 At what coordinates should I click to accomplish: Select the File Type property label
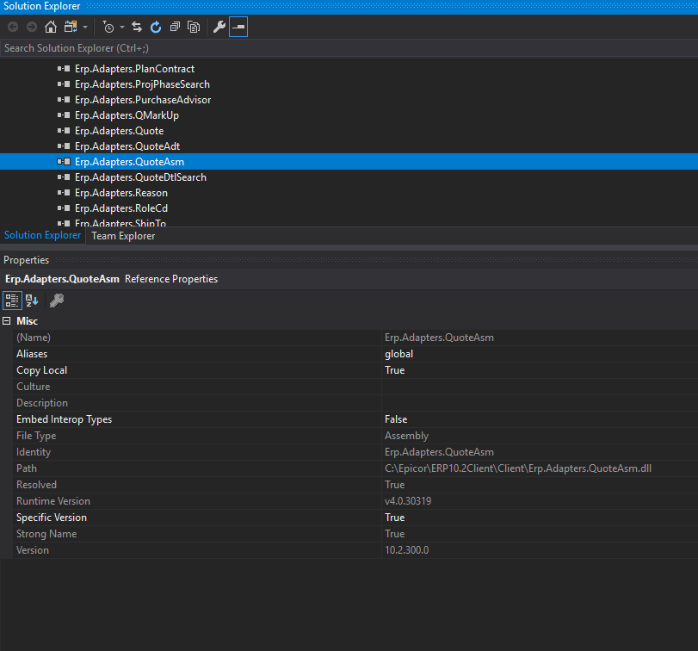tap(36, 436)
